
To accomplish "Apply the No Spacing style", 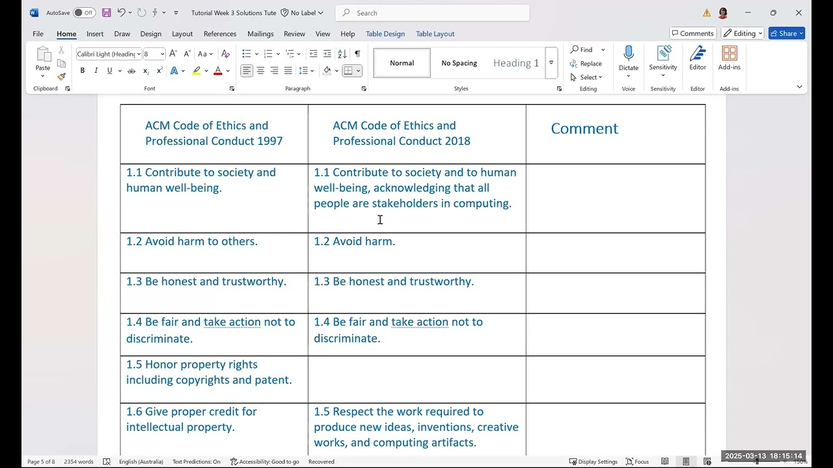I will pyautogui.click(x=459, y=63).
